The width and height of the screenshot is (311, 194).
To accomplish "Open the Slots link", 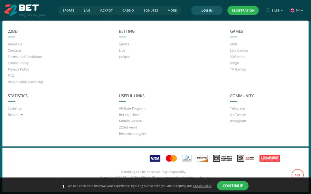I will [x=234, y=44].
